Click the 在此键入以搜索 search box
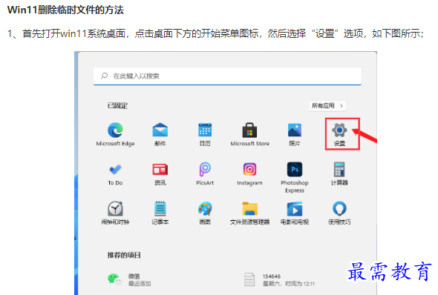 [x=227, y=76]
